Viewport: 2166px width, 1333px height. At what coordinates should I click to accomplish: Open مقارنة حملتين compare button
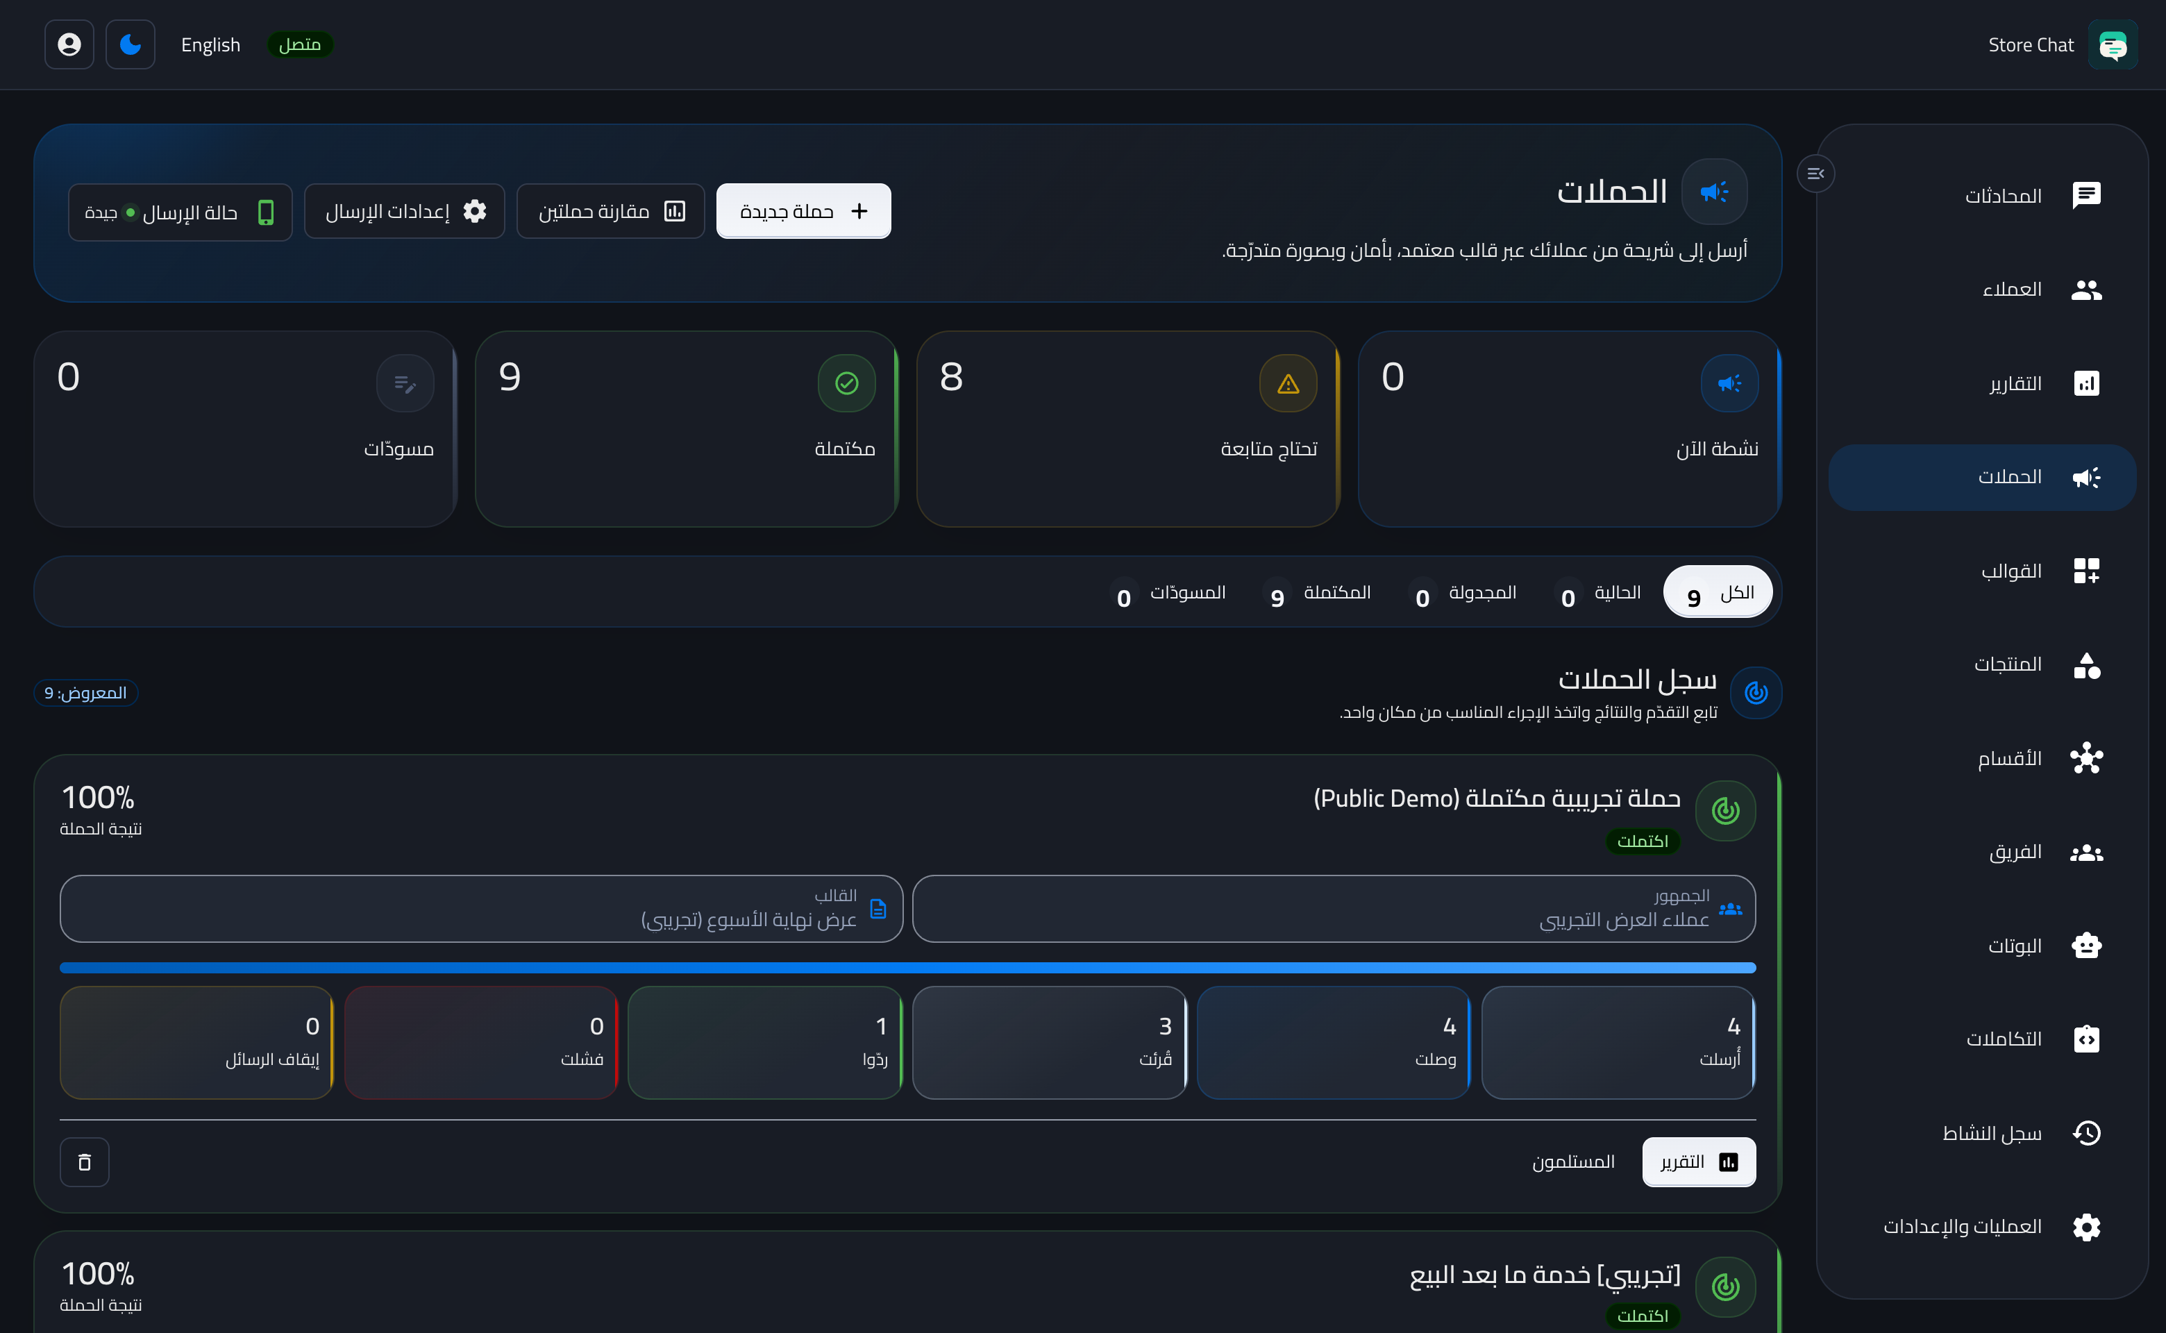pos(610,210)
